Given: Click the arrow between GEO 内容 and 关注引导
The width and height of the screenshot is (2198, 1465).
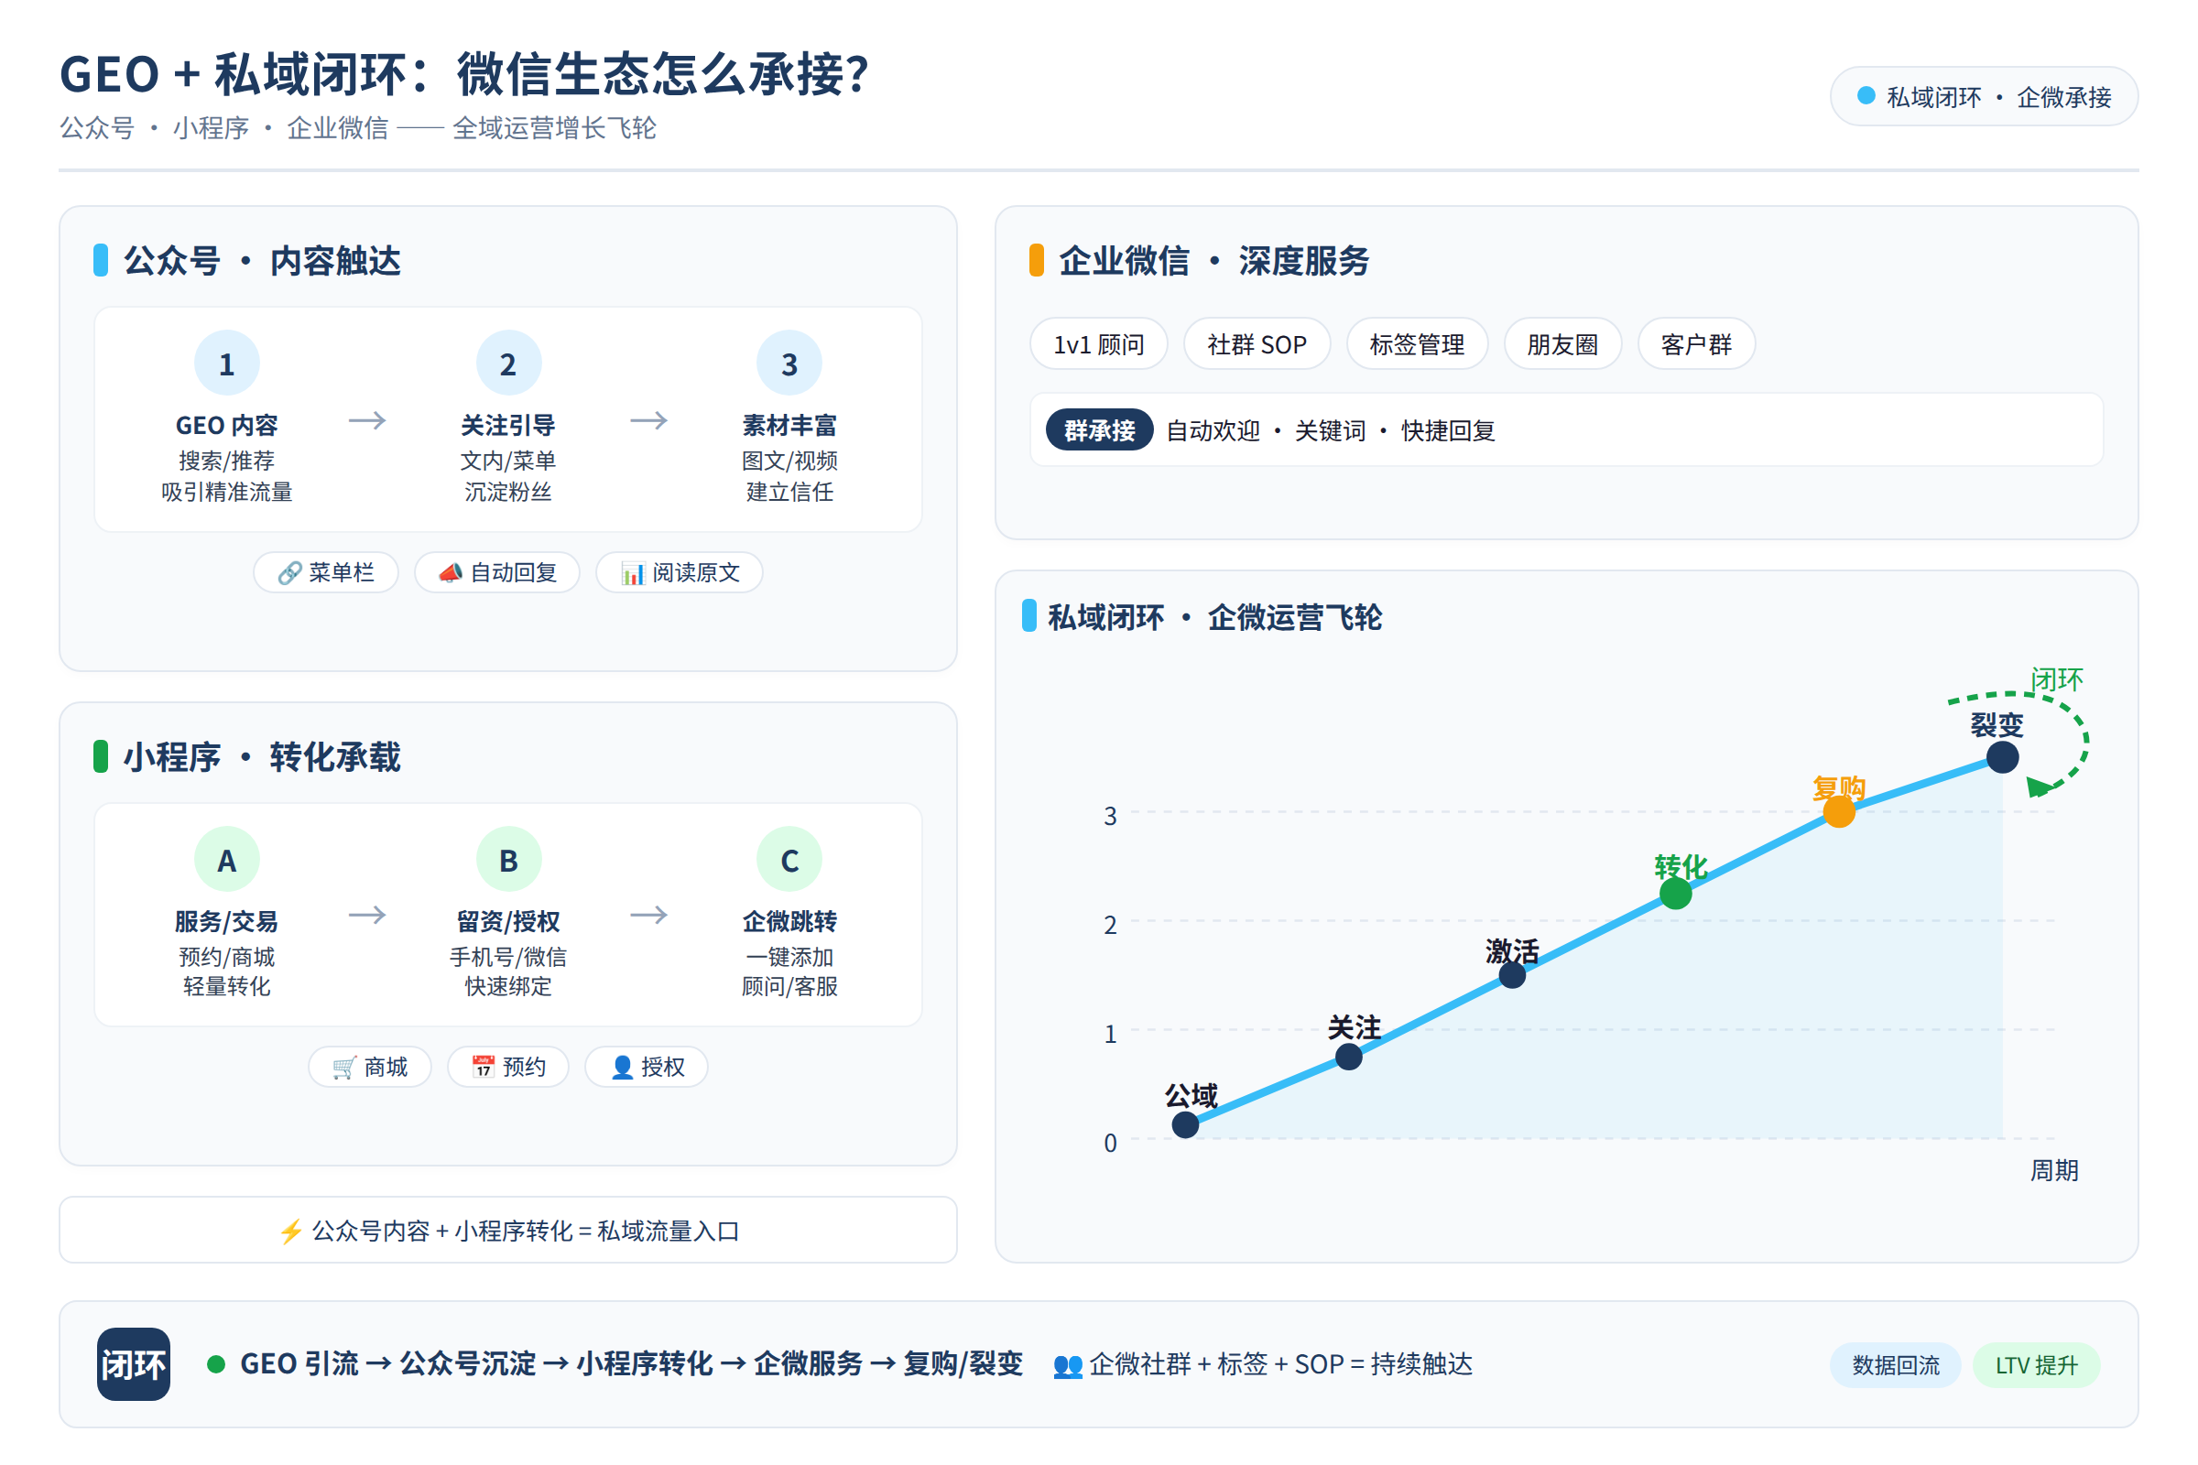Looking at the screenshot, I should pos(367,420).
